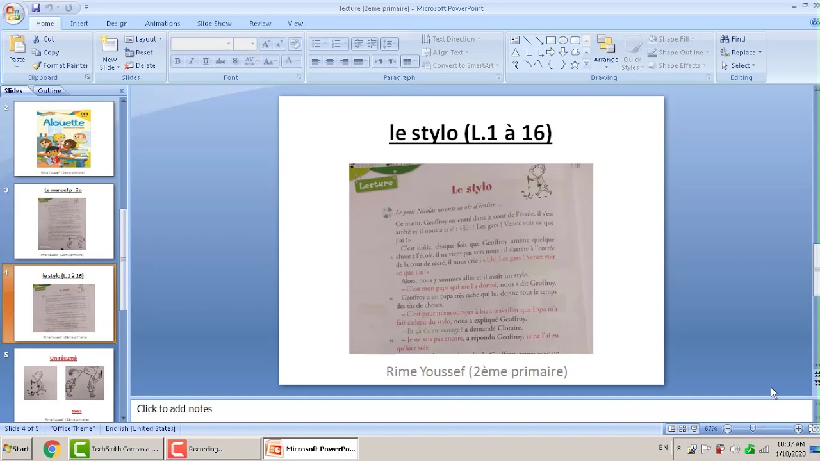Click the Save icon in Quick Access toolbar
The height and width of the screenshot is (461, 820).
[x=36, y=8]
